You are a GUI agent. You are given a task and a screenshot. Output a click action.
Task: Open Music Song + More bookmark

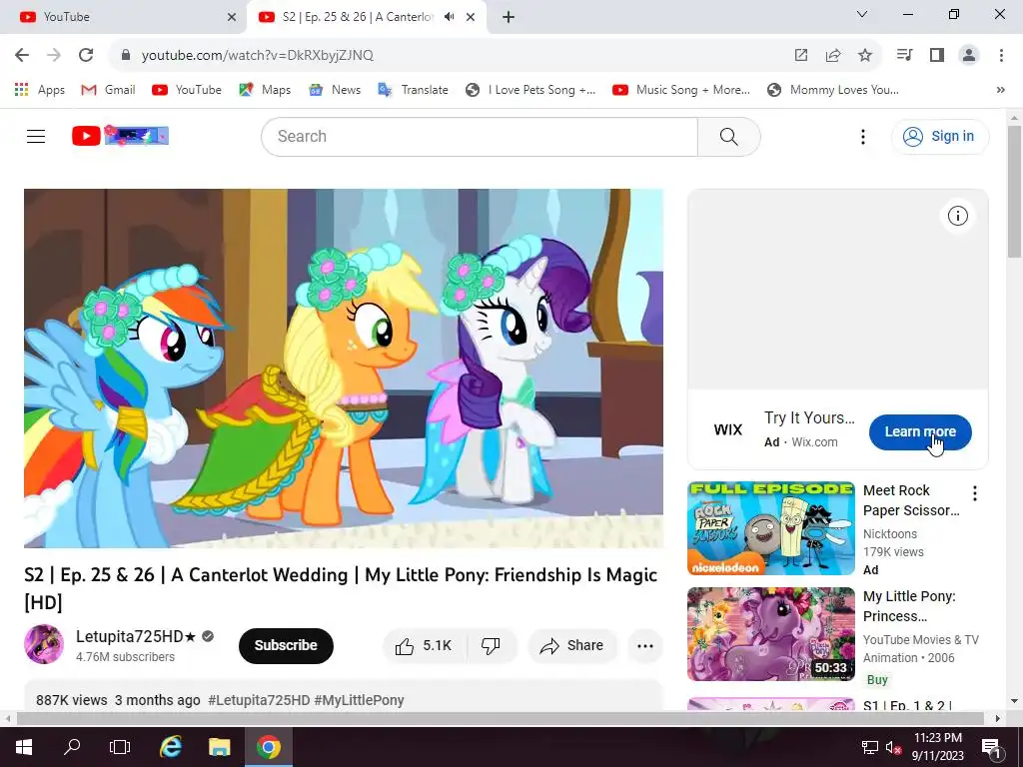[x=681, y=90]
